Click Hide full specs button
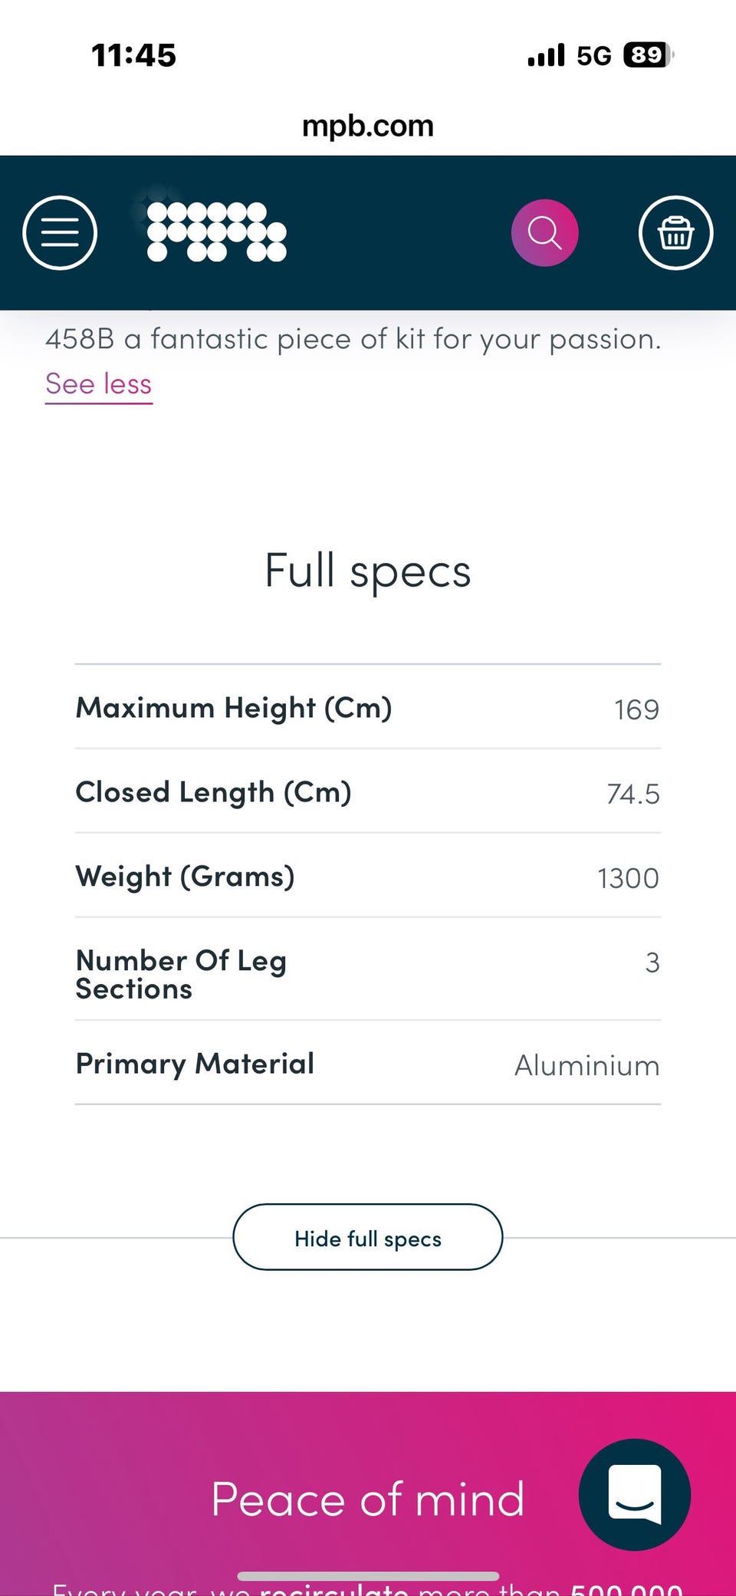Screen dimensions: 736x1596 pos(368,1238)
